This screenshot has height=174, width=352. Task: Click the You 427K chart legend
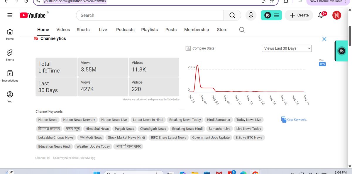[322, 62]
